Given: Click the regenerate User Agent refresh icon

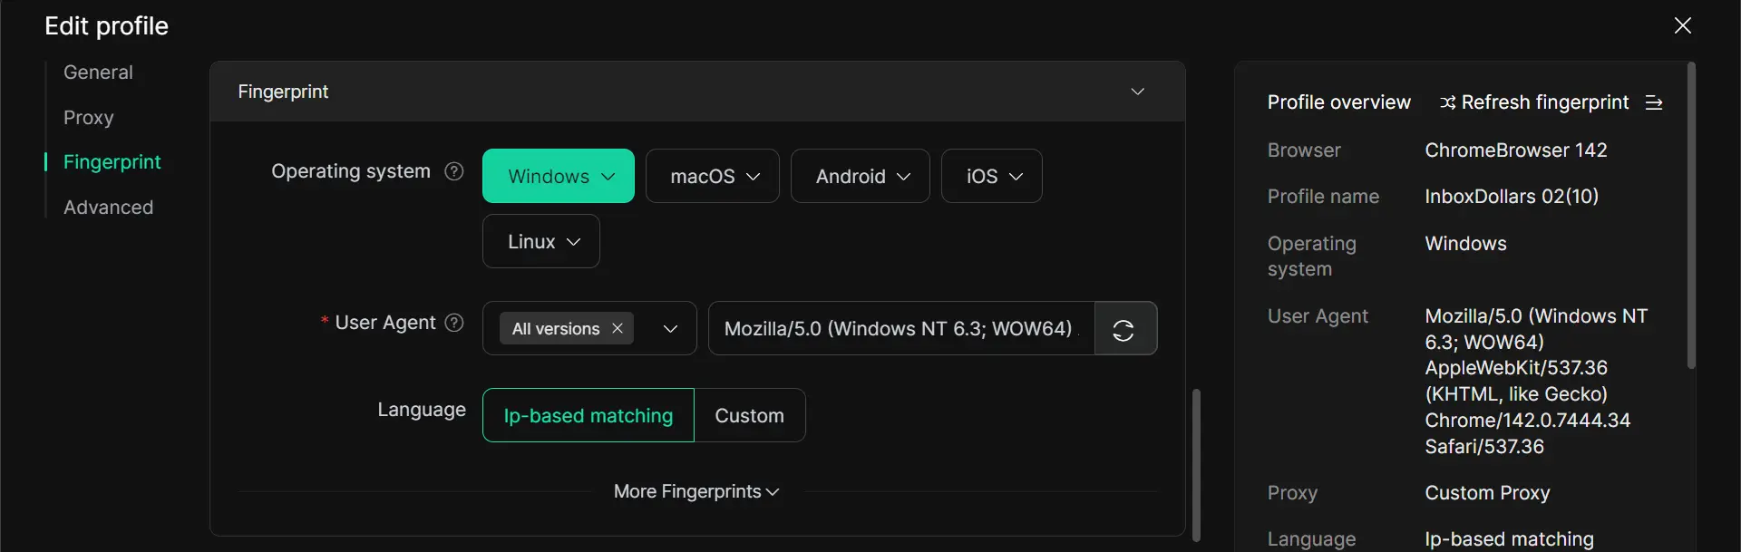Looking at the screenshot, I should 1124,329.
